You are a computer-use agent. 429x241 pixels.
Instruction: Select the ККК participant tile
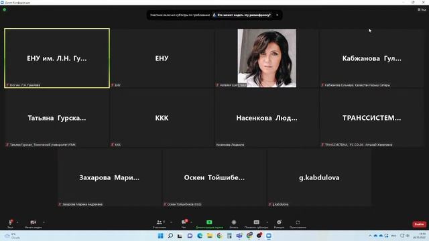click(x=162, y=118)
